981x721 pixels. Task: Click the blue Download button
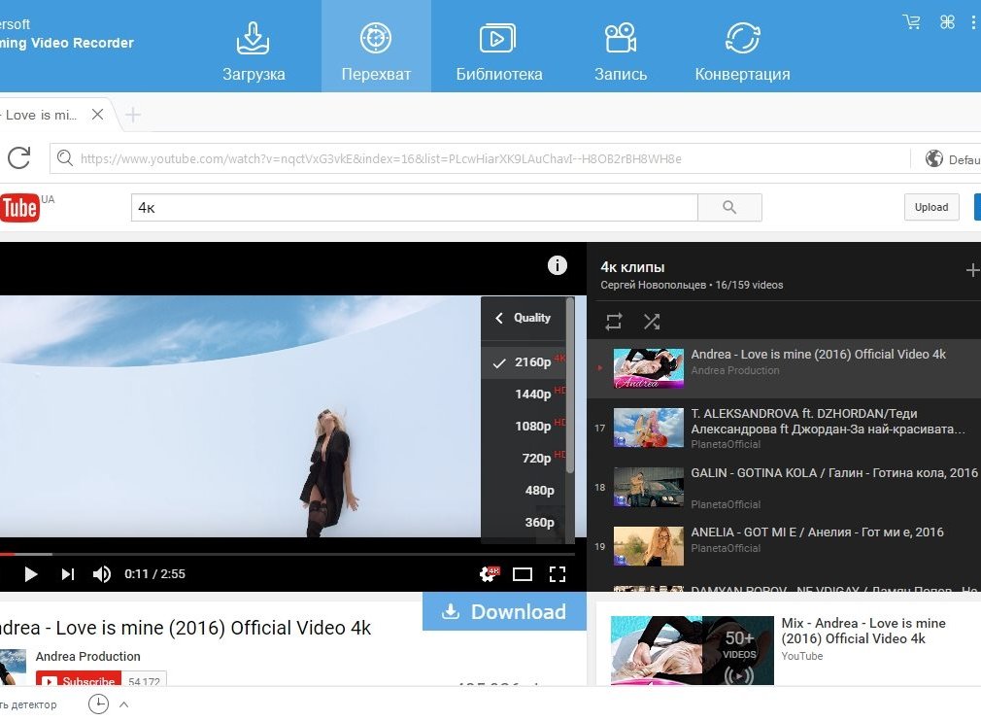[x=504, y=611]
